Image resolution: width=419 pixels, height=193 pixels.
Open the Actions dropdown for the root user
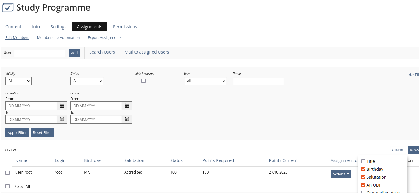click(x=341, y=174)
